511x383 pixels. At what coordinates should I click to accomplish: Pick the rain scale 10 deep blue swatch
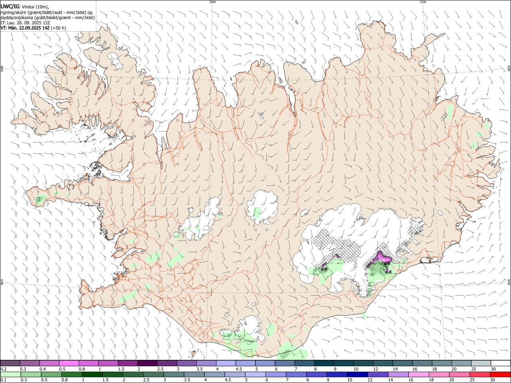pyautogui.click(x=358, y=374)
